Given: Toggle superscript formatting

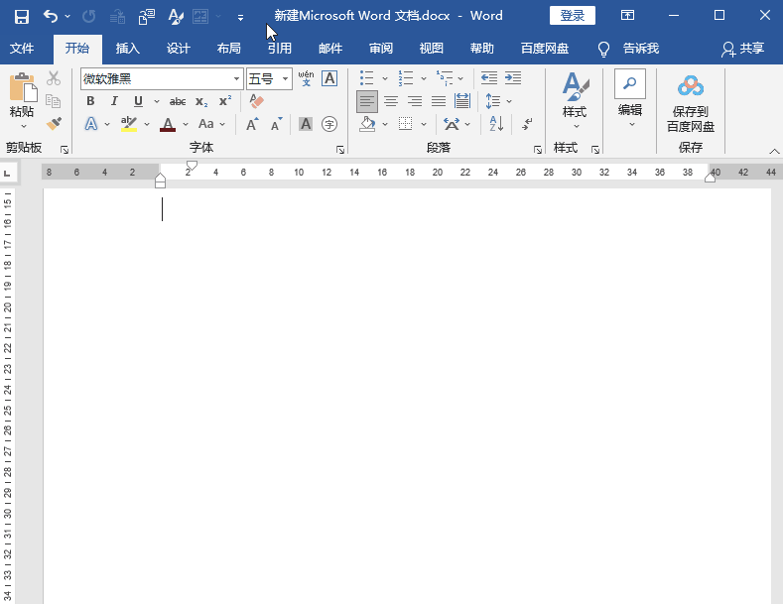Looking at the screenshot, I should coord(225,101).
